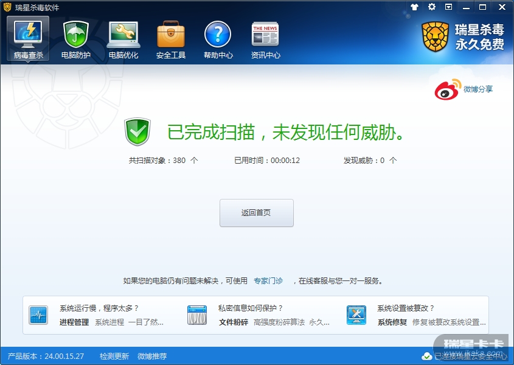Close the Rising antivirus window

coord(502,7)
